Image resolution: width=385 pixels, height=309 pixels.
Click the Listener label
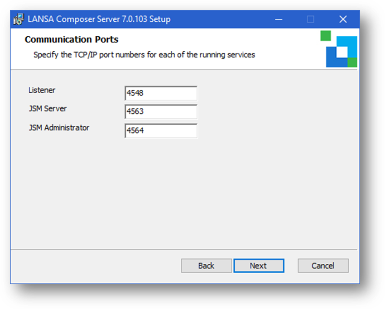click(x=42, y=90)
